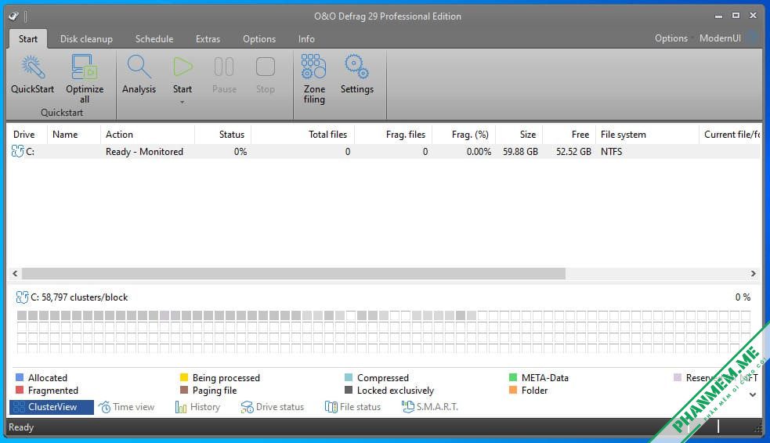Screen dimensions: 770x443
Task: Switch to Time view tab
Action: (126, 407)
